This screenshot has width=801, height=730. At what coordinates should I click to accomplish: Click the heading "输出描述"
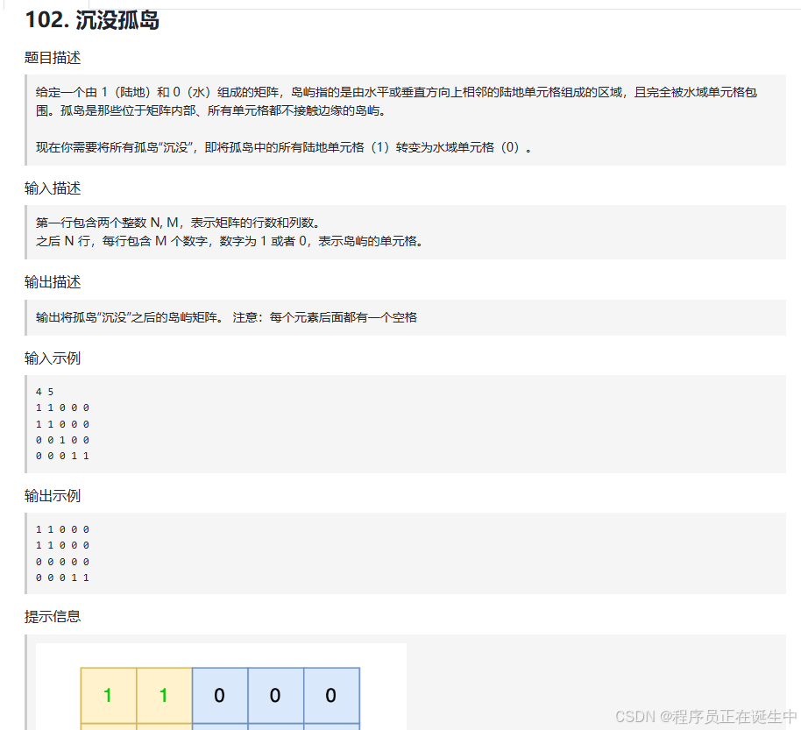point(53,282)
